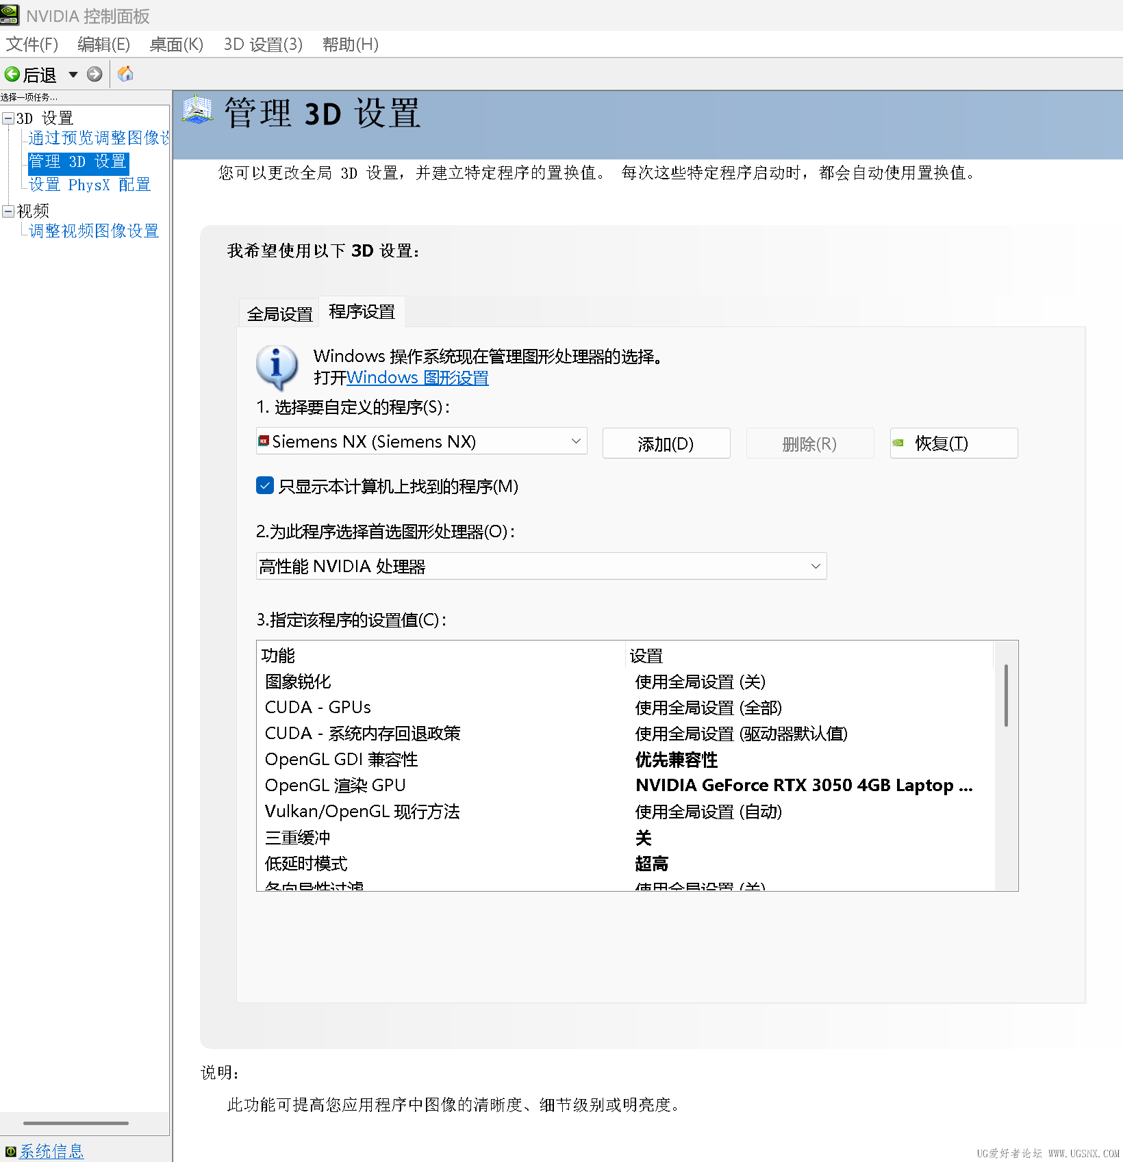This screenshot has width=1123, height=1162.
Task: Select the OpenGL 渲染 GPU row
Action: 626,786
